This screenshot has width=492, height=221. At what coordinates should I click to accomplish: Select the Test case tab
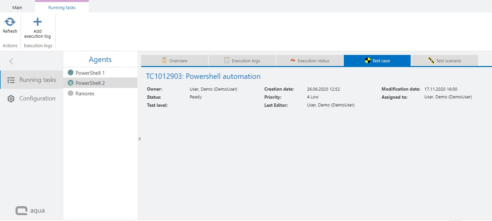[377, 61]
